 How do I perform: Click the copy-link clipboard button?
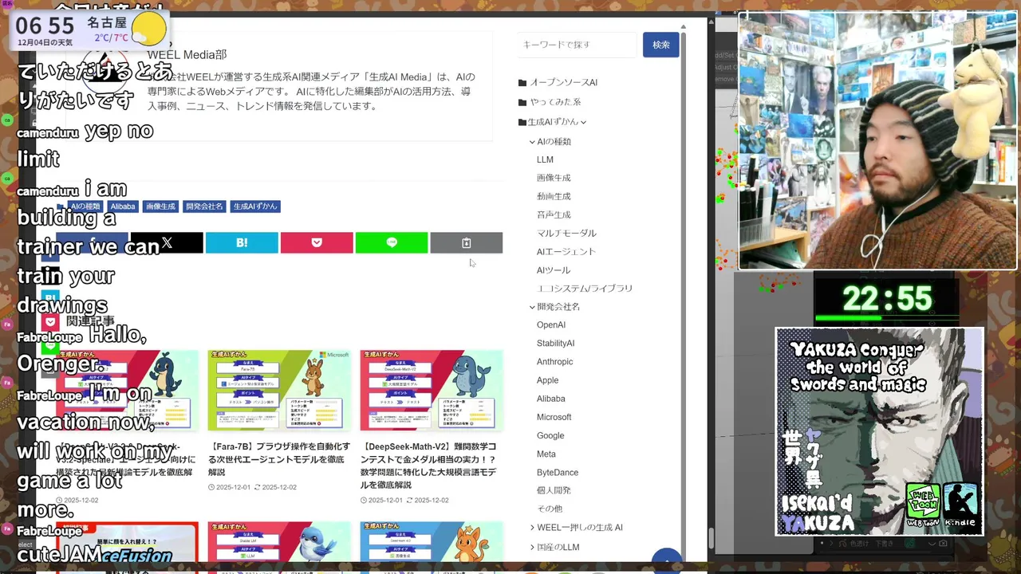coord(467,243)
